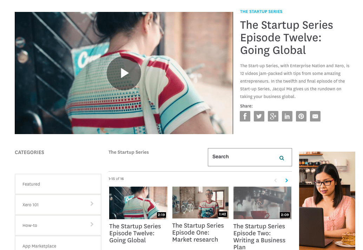Share by email envelope icon
The width and height of the screenshot is (363, 250).
315,116
